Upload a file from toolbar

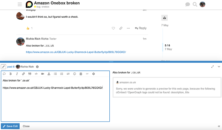click(49, 74)
